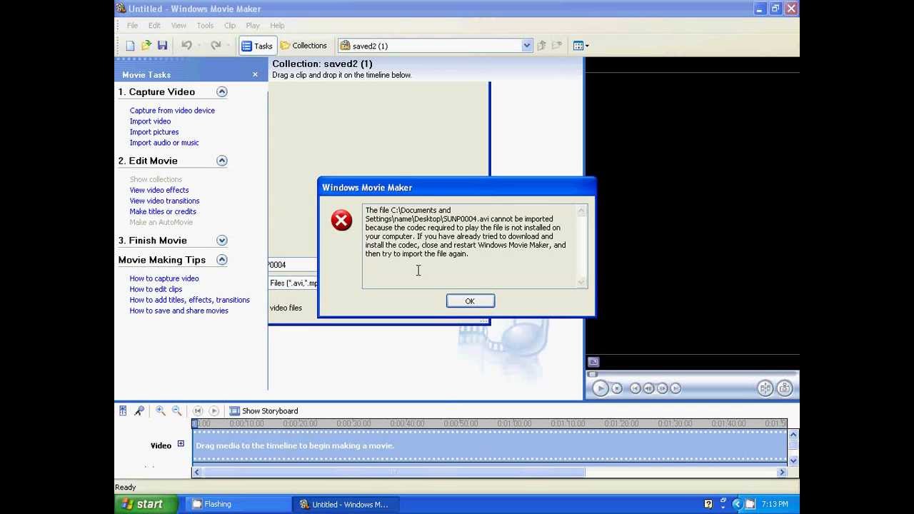Open a project with the folder icon
This screenshot has height=514, width=914.
pos(146,46)
